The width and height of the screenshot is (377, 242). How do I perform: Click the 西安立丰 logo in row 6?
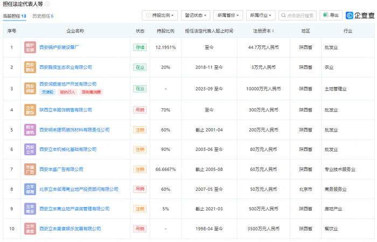click(30, 149)
